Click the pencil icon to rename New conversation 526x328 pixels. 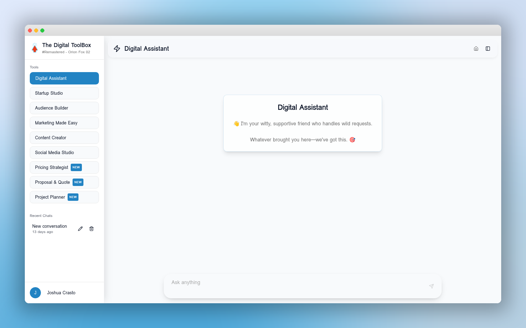pos(80,229)
